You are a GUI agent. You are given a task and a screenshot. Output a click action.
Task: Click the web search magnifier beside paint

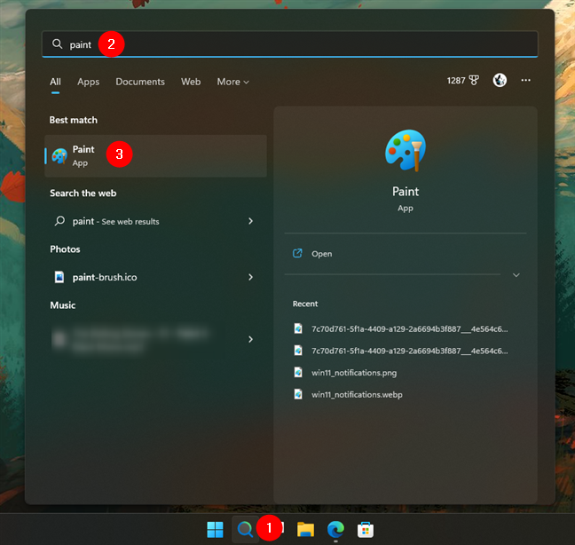tap(59, 221)
